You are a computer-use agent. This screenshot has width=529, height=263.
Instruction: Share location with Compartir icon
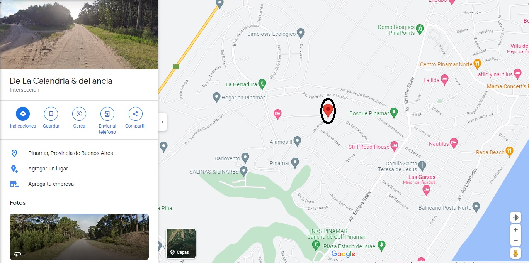(x=136, y=114)
